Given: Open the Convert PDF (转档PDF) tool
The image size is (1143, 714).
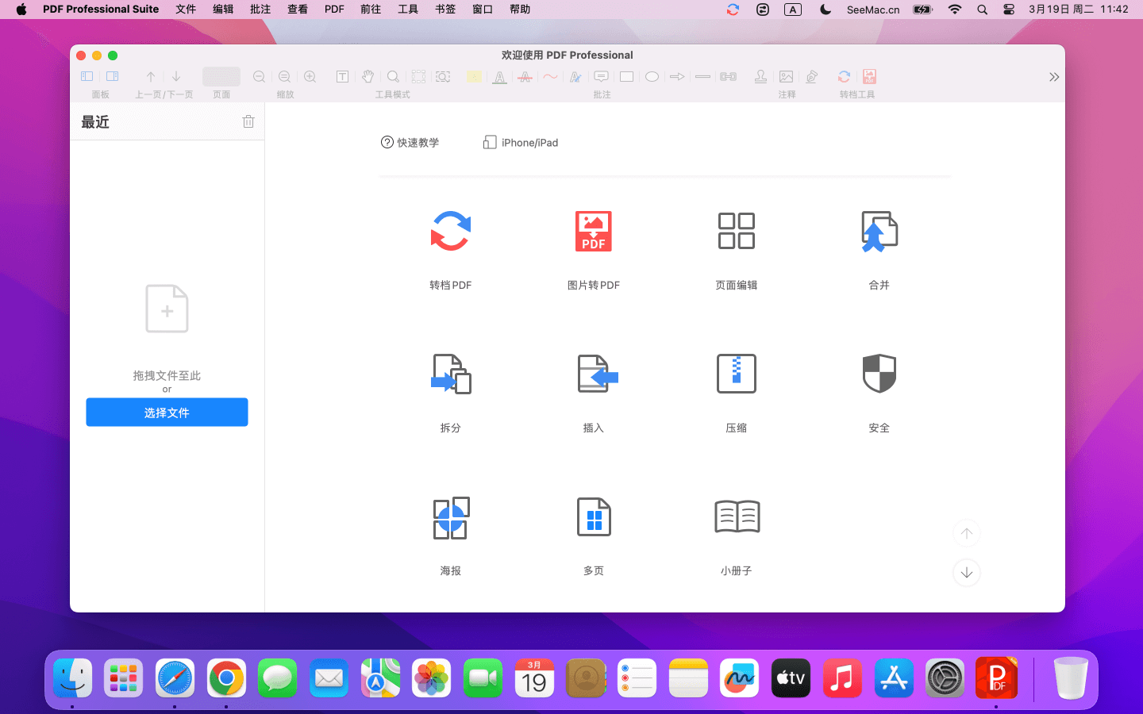Looking at the screenshot, I should pos(450,232).
